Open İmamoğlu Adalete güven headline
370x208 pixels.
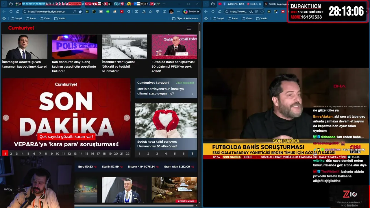24,64
